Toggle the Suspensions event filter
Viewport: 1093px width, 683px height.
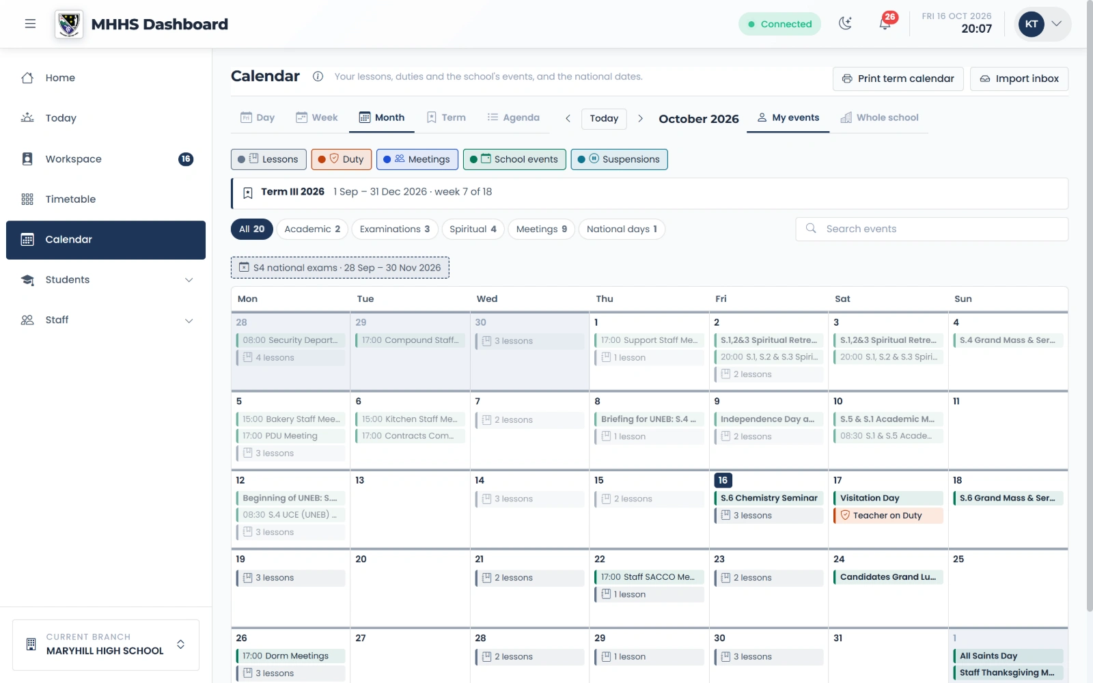tap(619, 159)
